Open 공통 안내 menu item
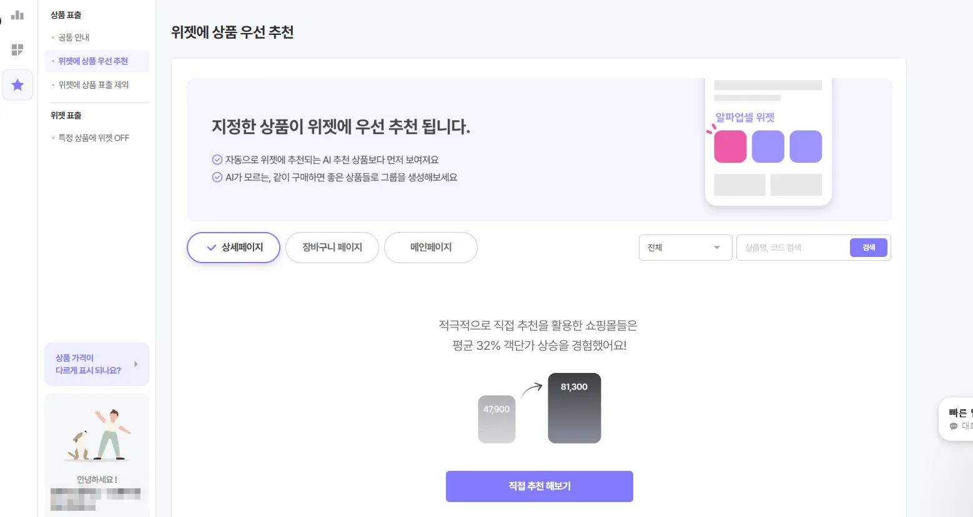Viewport: 973px width, 517px height. [74, 37]
